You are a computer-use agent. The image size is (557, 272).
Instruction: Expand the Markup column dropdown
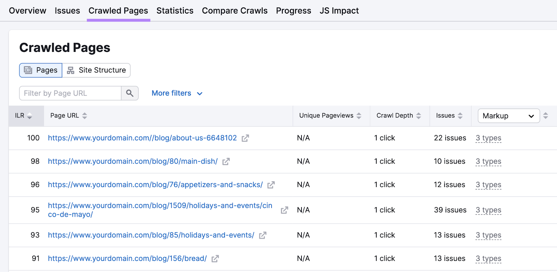click(x=508, y=116)
